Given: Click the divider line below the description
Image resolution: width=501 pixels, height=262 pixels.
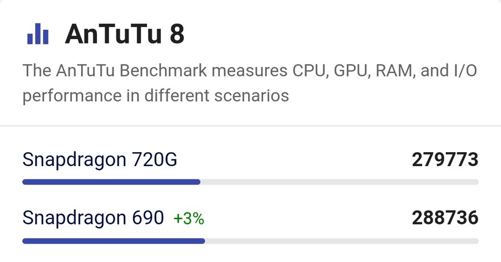Looking at the screenshot, I should click(x=250, y=126).
